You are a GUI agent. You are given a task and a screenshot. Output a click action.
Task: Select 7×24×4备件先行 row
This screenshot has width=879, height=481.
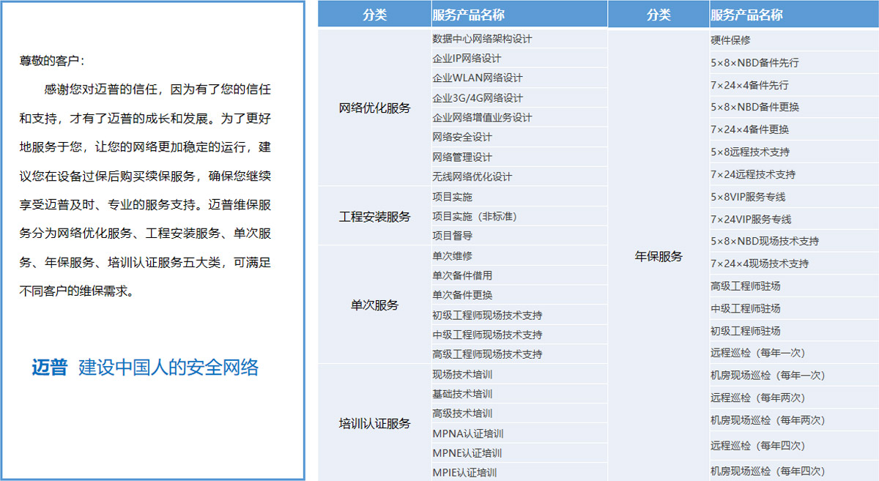tap(749, 86)
